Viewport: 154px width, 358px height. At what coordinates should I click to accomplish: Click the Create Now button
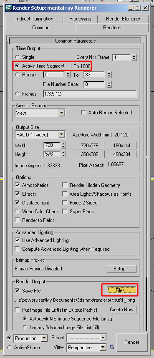coord(121,310)
